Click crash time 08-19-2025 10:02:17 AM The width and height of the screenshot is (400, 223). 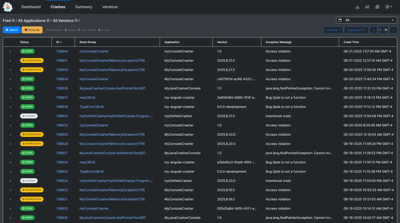(x=368, y=218)
